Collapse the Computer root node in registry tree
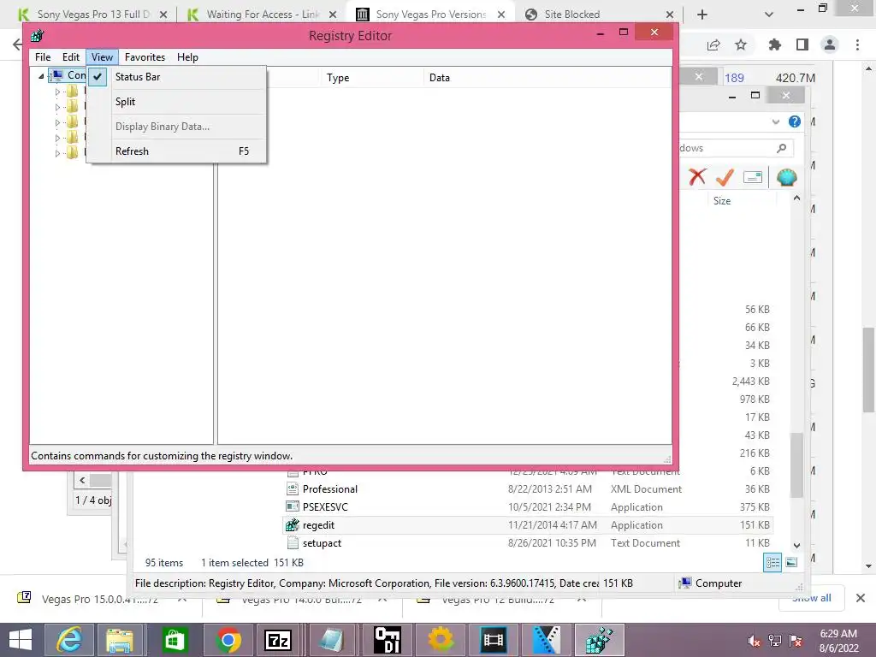Viewport: 876px width, 657px height. 41,75
